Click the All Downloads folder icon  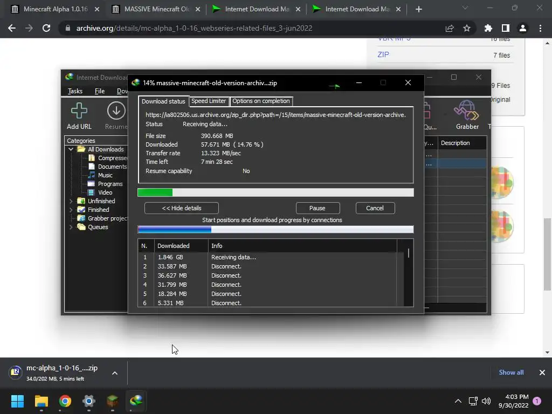pyautogui.click(x=81, y=149)
